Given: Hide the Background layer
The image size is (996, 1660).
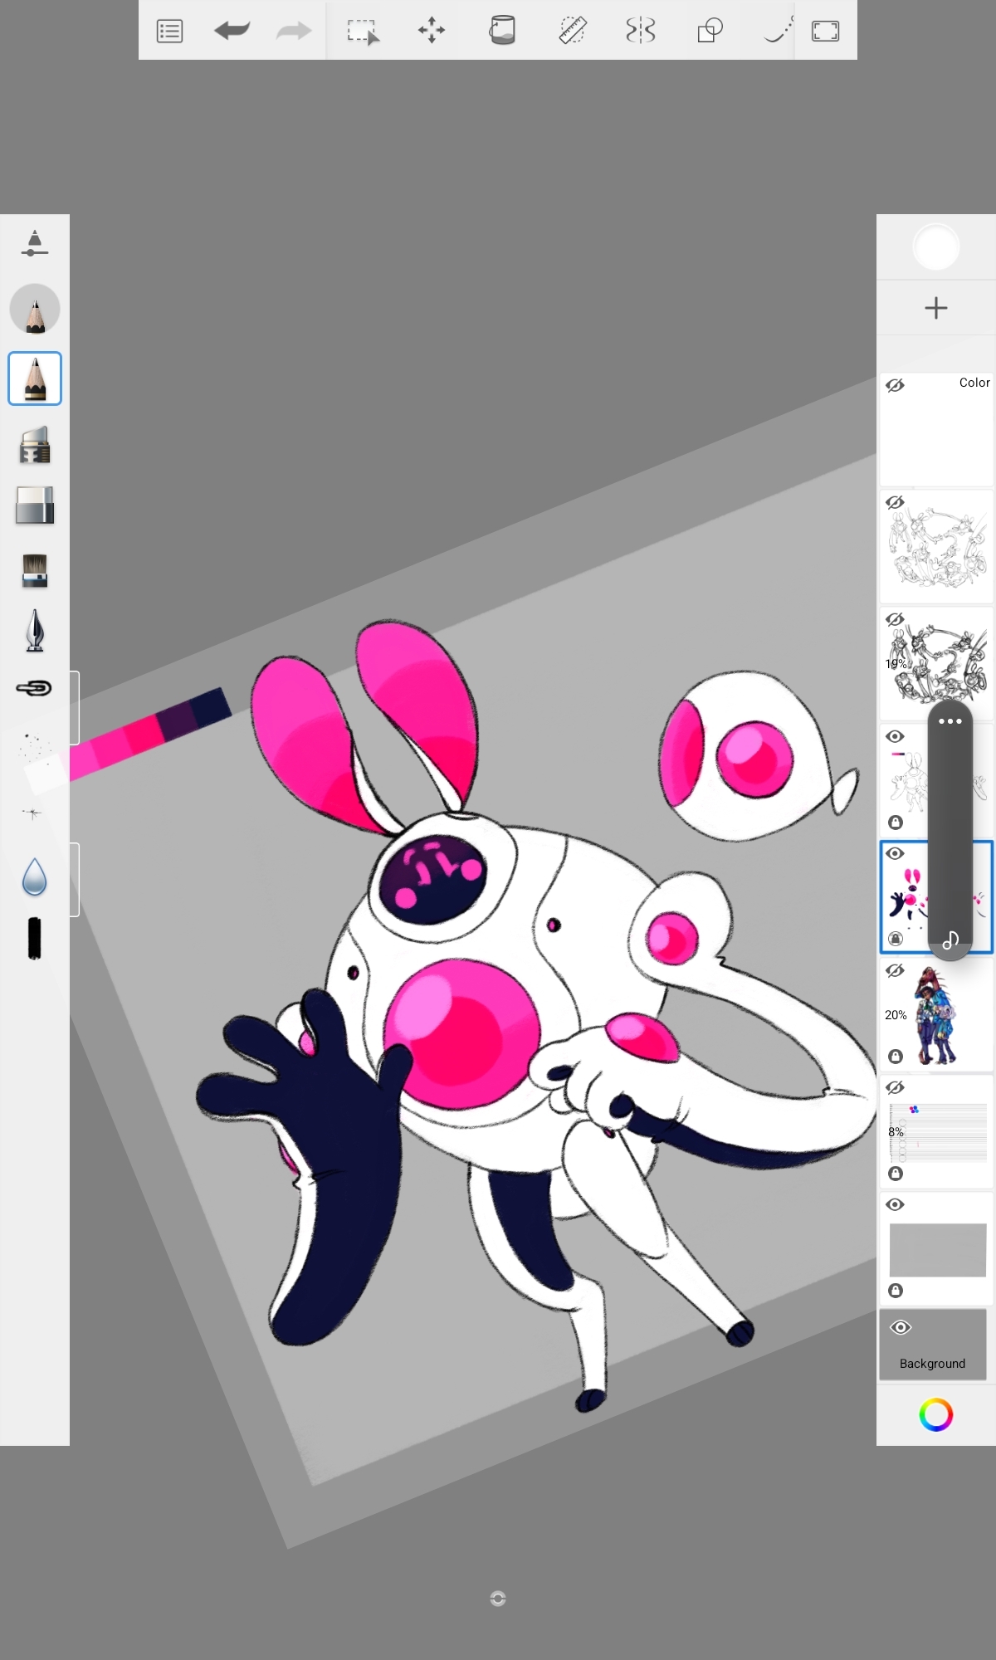Looking at the screenshot, I should (x=901, y=1328).
